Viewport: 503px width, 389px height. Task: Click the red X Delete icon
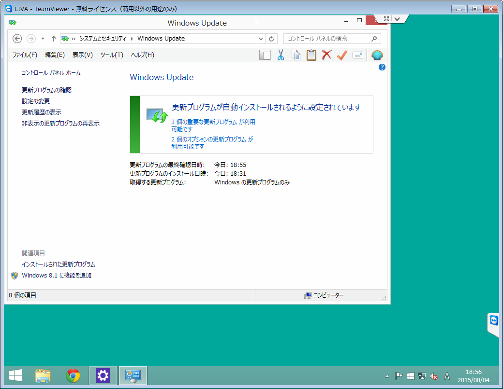[x=326, y=55]
